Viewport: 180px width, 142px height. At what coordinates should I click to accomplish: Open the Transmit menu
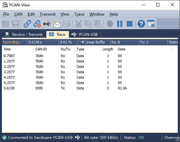48,14
